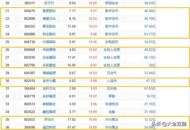The width and height of the screenshot is (190, 130).
Task: Open 科达股份 stock link
Action: point(49,34)
